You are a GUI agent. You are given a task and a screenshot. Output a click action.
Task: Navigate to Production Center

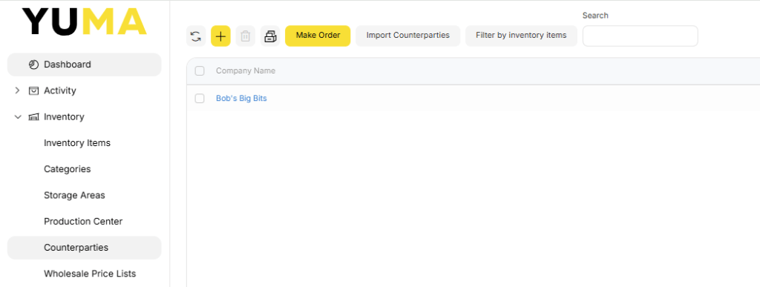(83, 221)
